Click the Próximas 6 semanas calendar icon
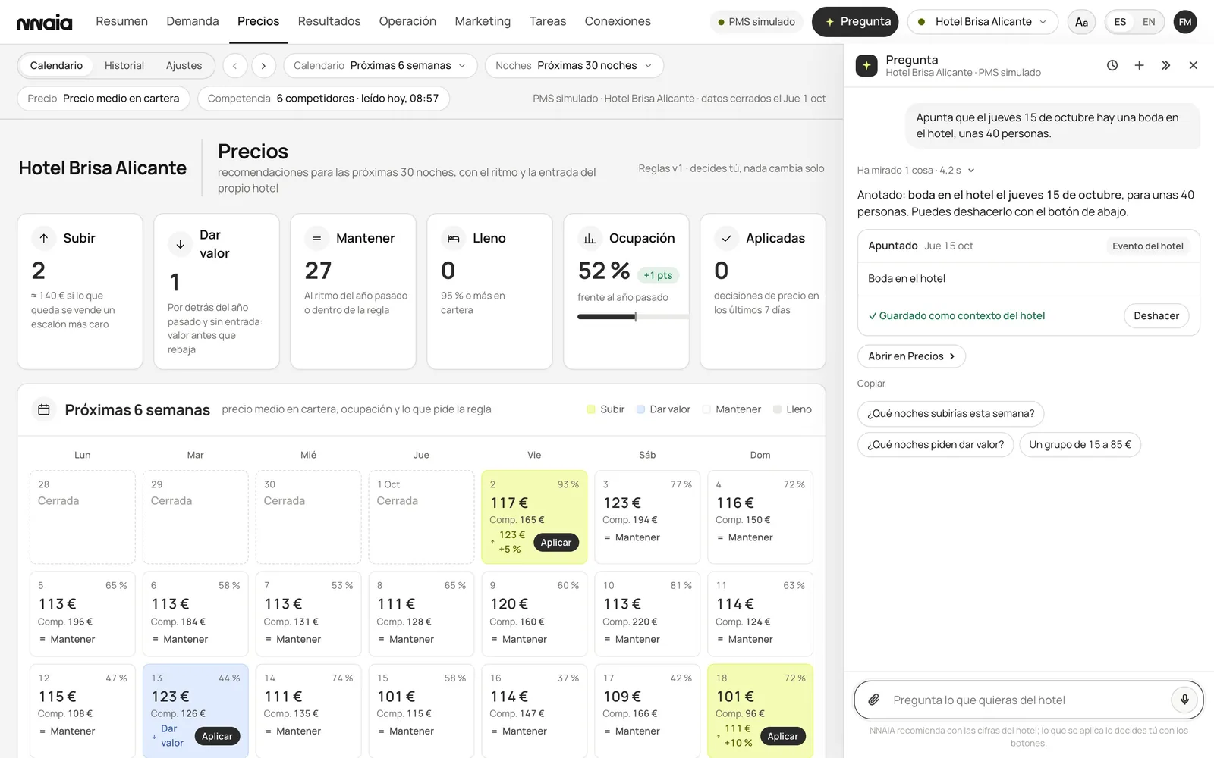Screen dimensions: 1214x758 click(44, 409)
